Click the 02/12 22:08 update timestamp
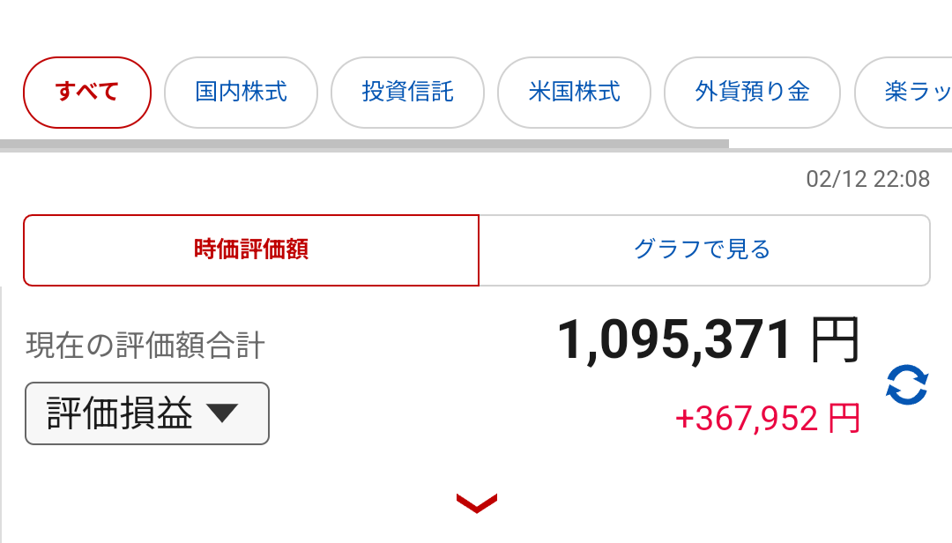 (867, 179)
